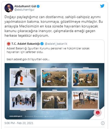
Task: Click the ministry emblem in the image corner
Action: tap(98, 113)
